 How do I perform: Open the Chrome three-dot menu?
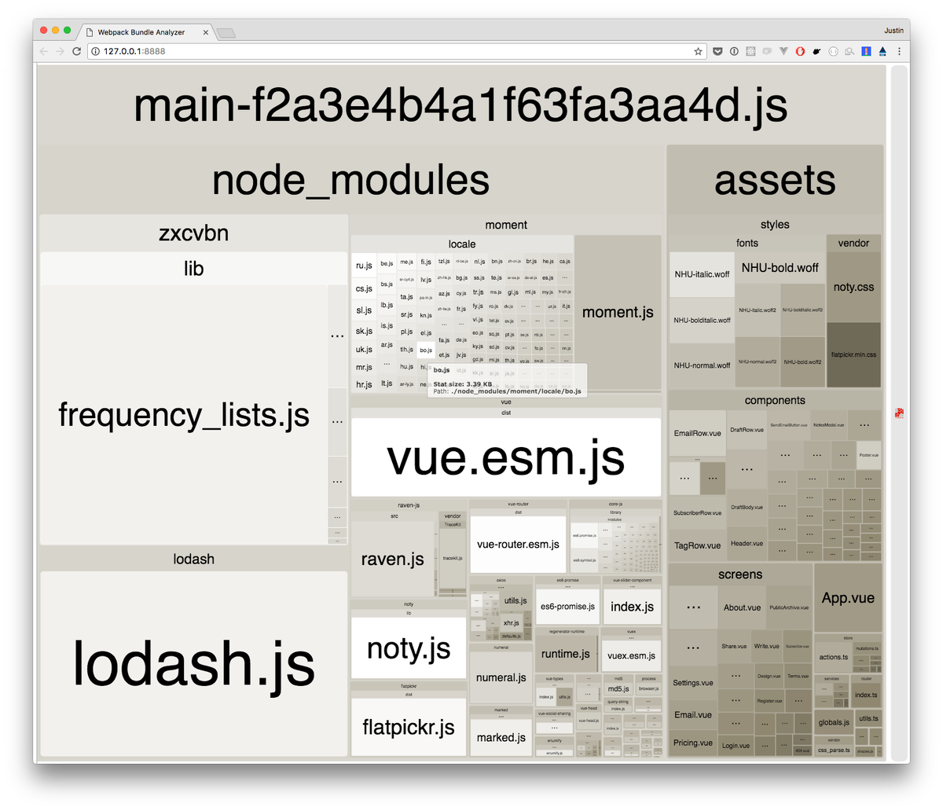pyautogui.click(x=899, y=51)
